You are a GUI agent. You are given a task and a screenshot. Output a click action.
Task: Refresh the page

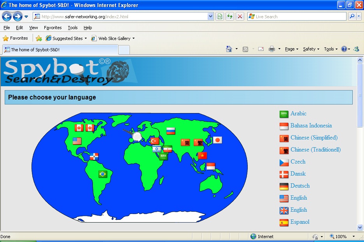(x=230, y=16)
